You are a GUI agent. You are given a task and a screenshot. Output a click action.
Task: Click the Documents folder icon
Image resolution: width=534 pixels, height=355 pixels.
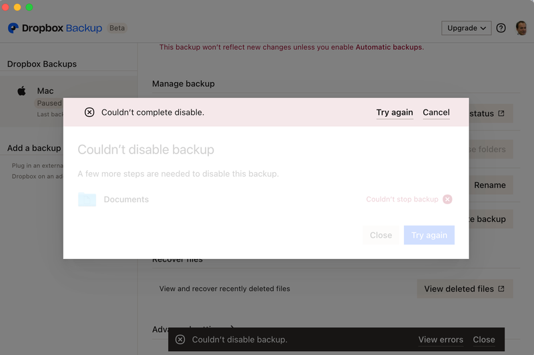point(87,200)
